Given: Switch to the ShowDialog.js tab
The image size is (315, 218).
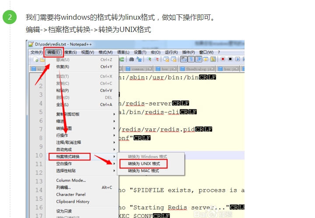Looking at the screenshot, I should coord(198,69).
